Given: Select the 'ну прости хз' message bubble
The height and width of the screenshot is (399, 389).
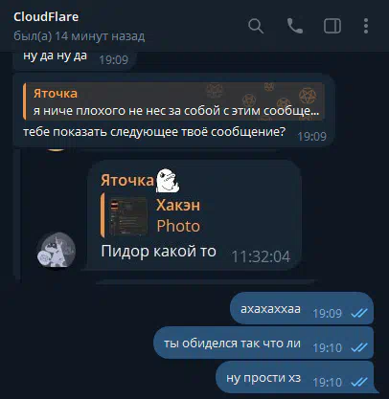Looking at the screenshot, I should pos(295,377).
